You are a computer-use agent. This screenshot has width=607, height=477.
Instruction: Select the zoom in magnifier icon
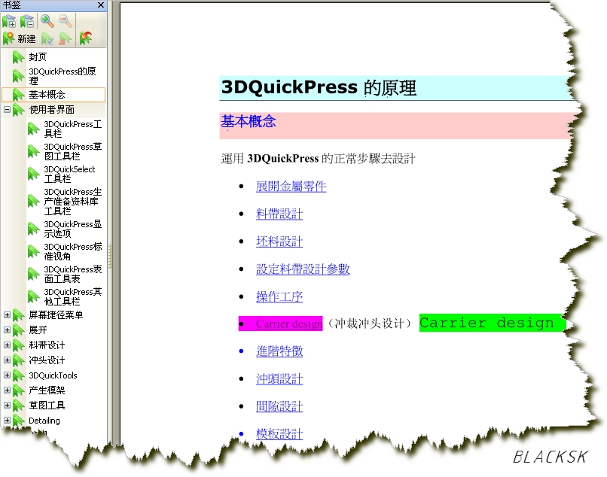tap(47, 20)
